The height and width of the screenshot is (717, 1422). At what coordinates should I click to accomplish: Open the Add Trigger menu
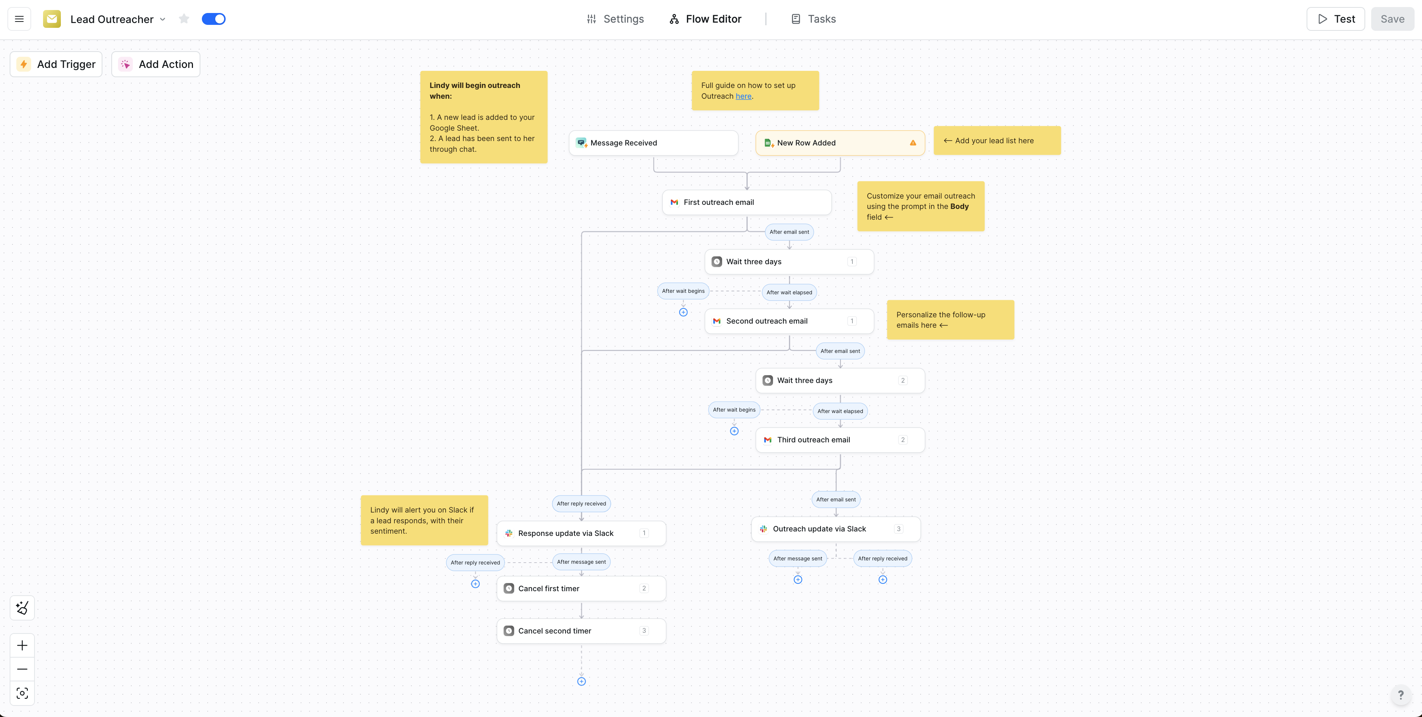pos(56,64)
